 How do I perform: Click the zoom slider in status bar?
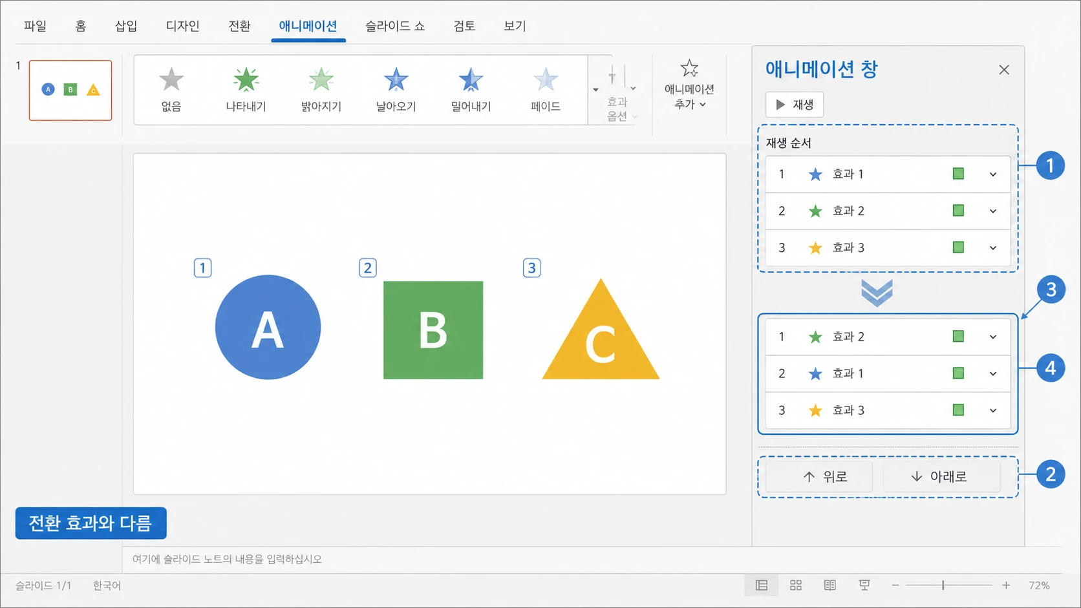point(948,585)
